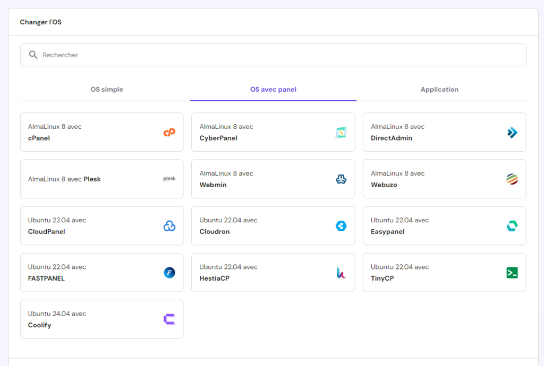The width and height of the screenshot is (544, 366).
Task: Click the magnifying glass search icon
Action: (x=32, y=55)
